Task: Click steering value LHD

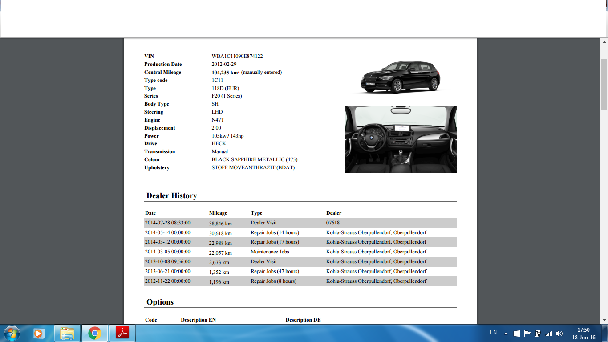Action: click(217, 112)
